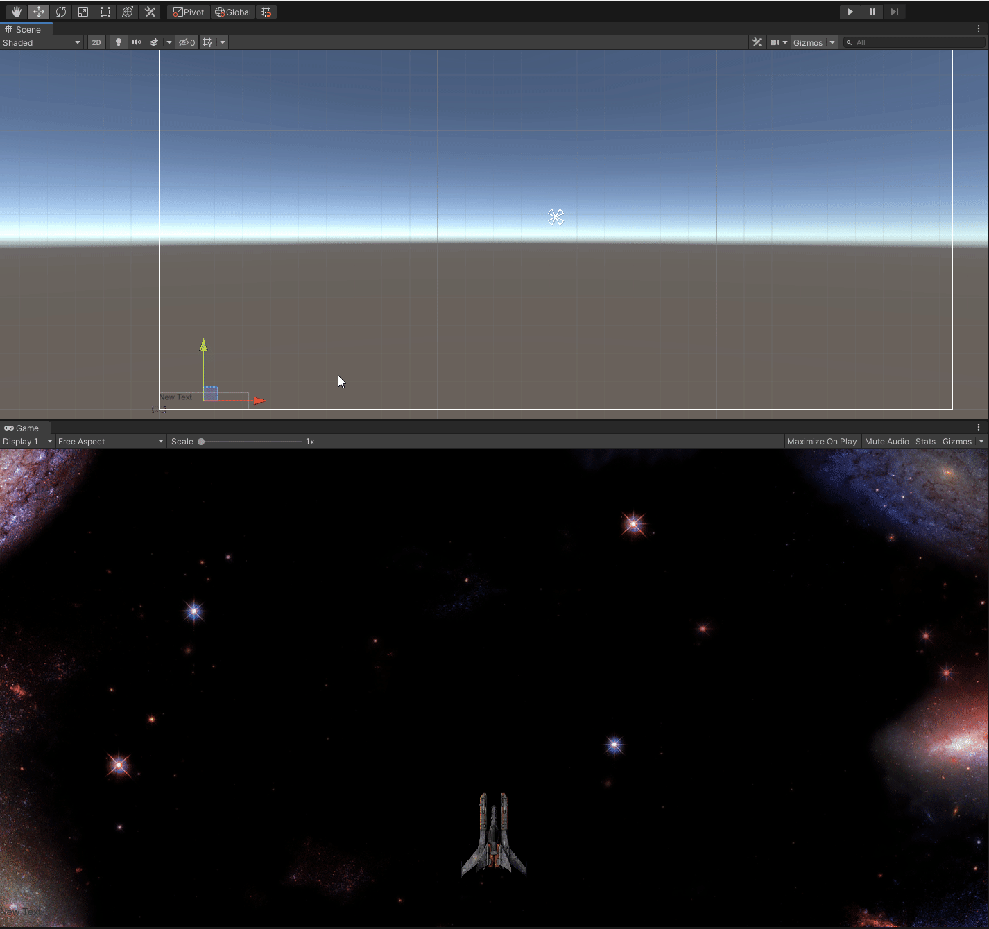Open the Shaded draw mode dropdown
This screenshot has width=989, height=929.
tap(42, 42)
